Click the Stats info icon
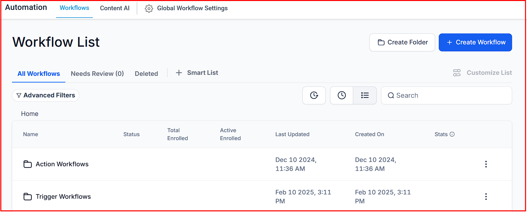This screenshot has height=212, width=527. point(452,134)
